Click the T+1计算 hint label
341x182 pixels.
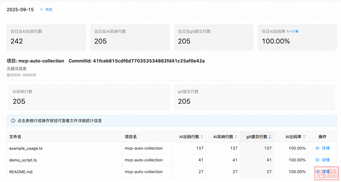(292, 32)
